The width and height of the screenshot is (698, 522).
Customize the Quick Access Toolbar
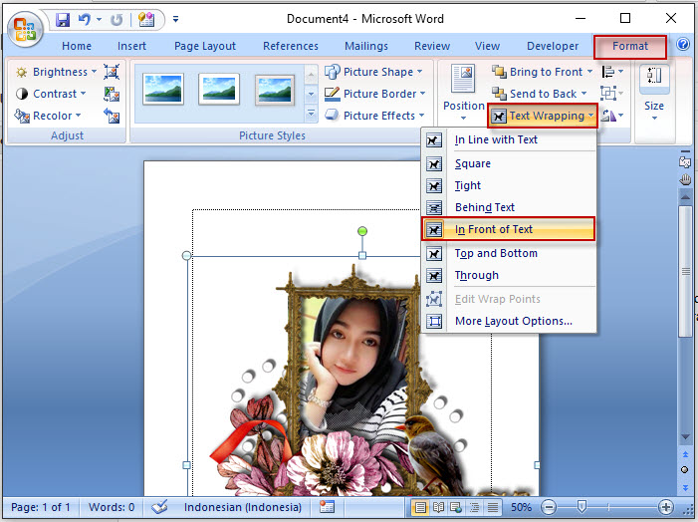coord(176,19)
